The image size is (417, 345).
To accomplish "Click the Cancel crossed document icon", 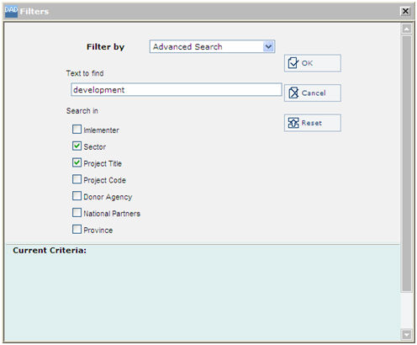I will (x=293, y=93).
